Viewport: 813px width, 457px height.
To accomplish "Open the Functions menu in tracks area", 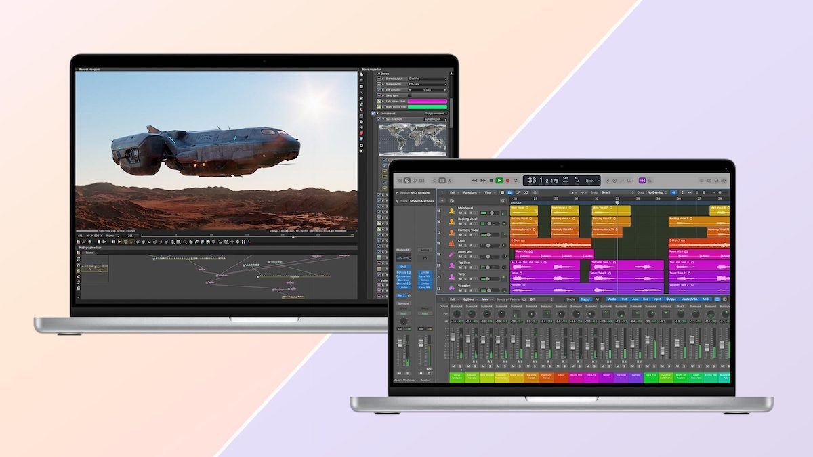I will coord(470,192).
